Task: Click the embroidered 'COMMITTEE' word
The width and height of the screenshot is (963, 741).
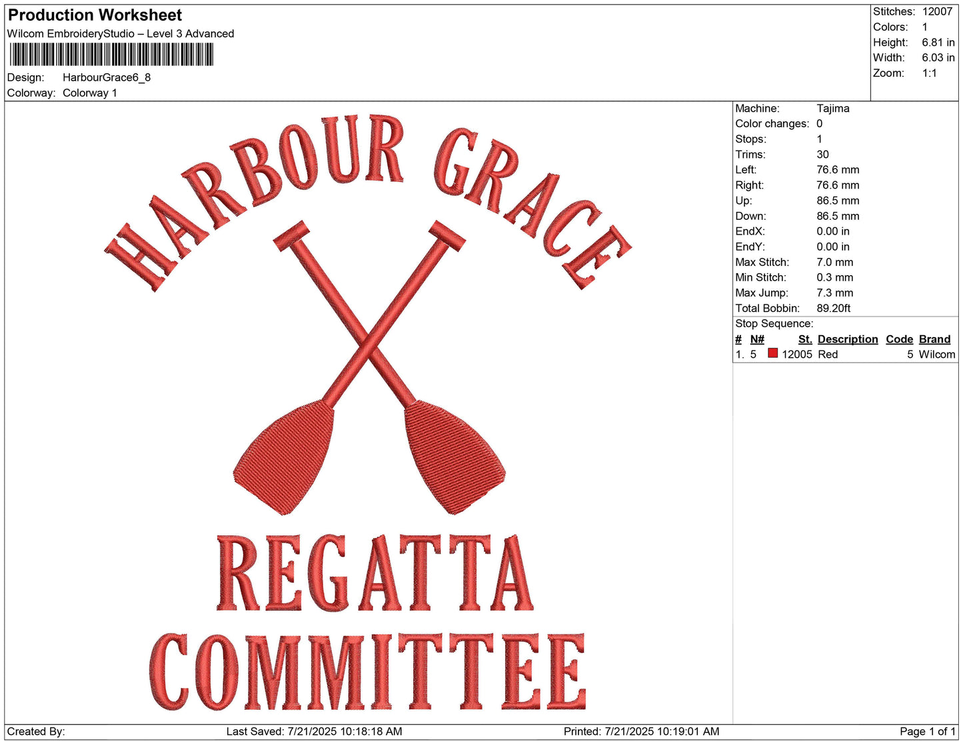Action: pos(368,672)
